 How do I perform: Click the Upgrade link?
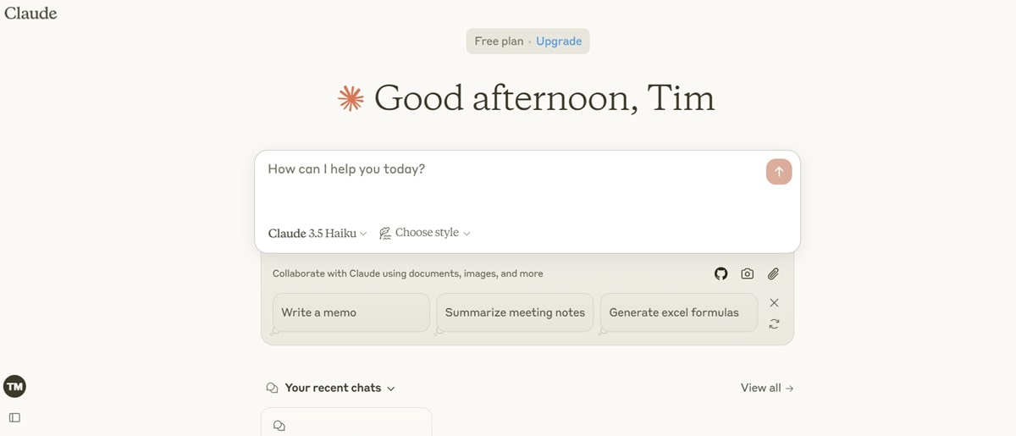click(559, 41)
